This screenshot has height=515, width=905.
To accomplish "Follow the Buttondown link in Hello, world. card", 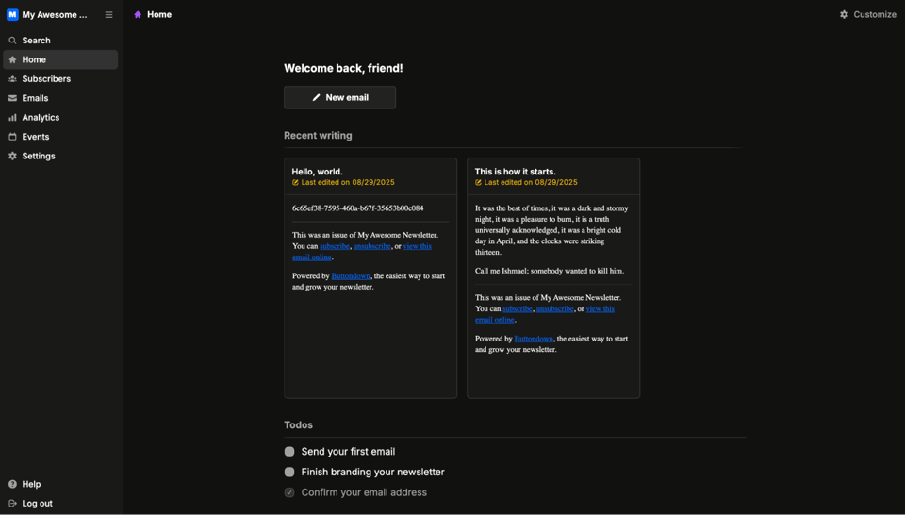I will tap(351, 276).
